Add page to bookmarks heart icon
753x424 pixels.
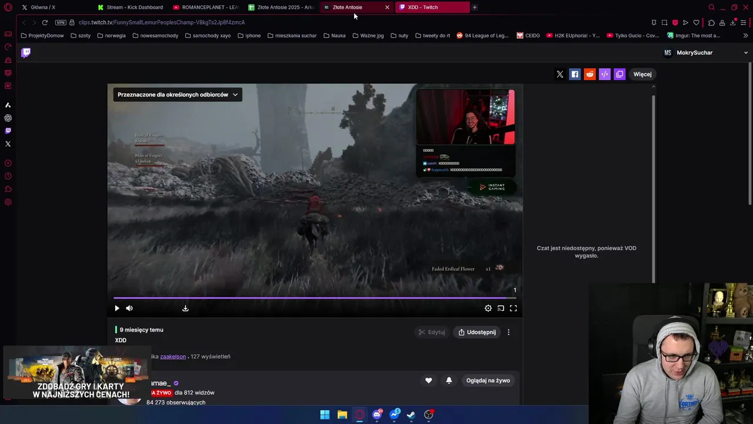(x=696, y=22)
